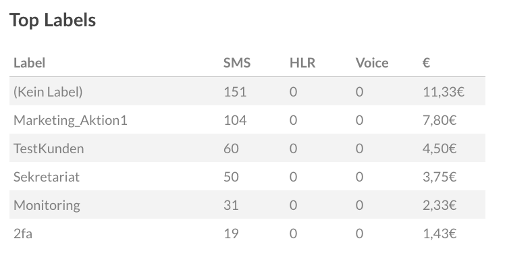Click the Top Labels heading
505x272 pixels.
[53, 20]
